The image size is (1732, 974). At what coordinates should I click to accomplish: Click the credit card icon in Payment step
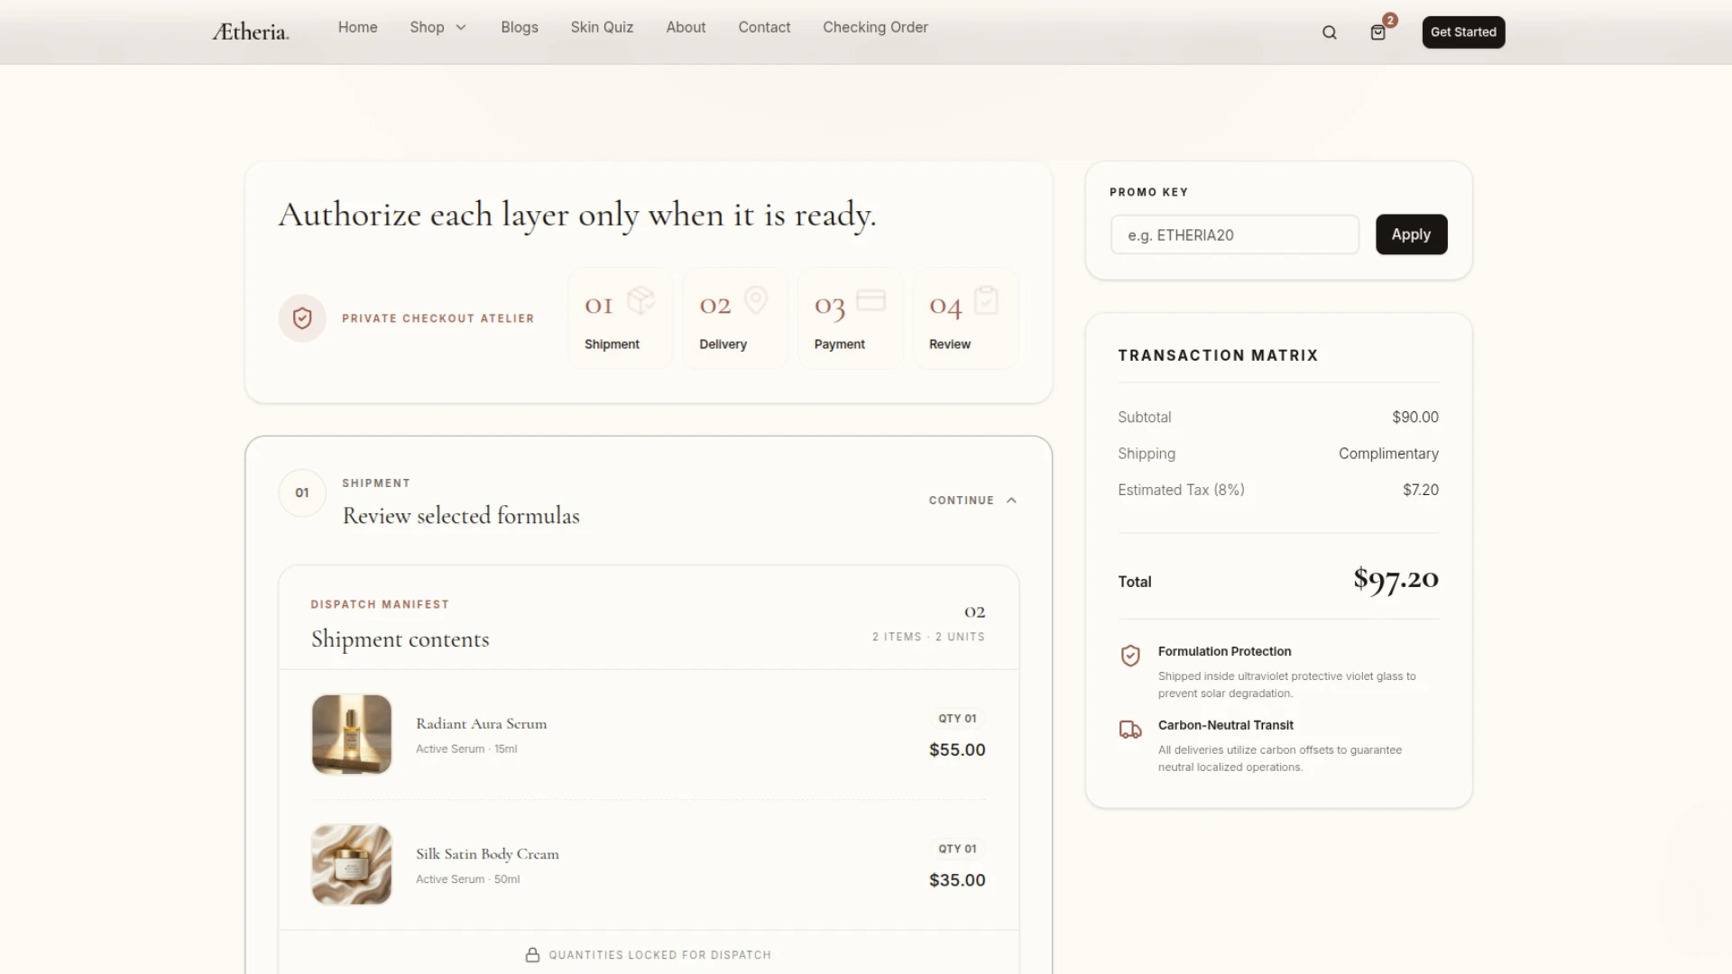tap(871, 300)
